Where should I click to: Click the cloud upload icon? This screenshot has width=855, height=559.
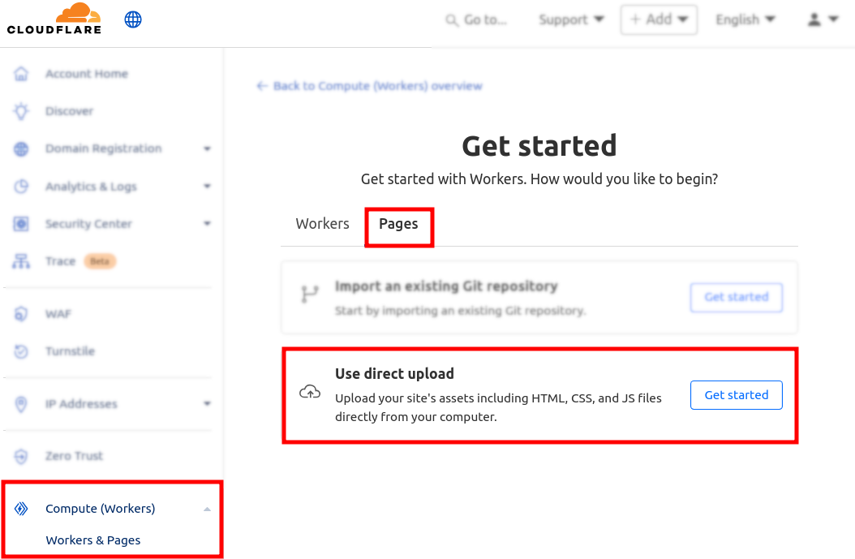coord(310,392)
